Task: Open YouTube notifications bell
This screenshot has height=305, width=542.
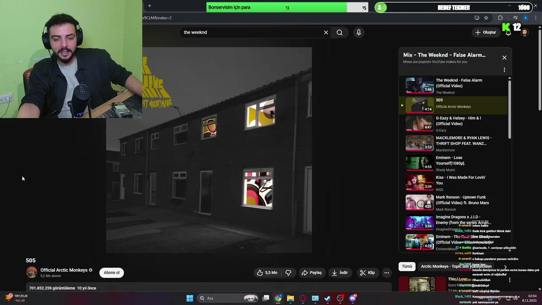Action: pyautogui.click(x=508, y=33)
